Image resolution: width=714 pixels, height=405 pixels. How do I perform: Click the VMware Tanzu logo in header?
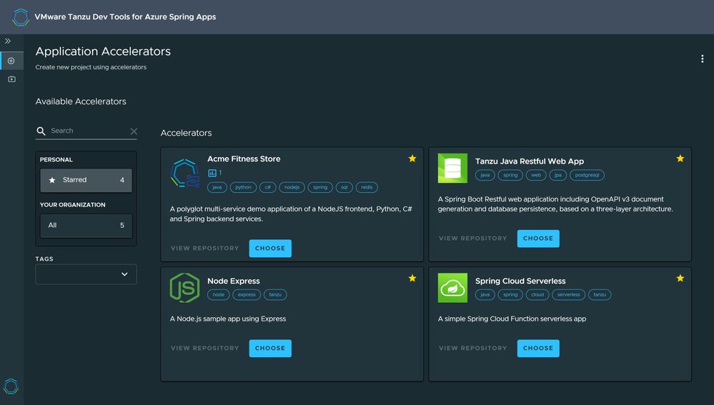[21, 17]
